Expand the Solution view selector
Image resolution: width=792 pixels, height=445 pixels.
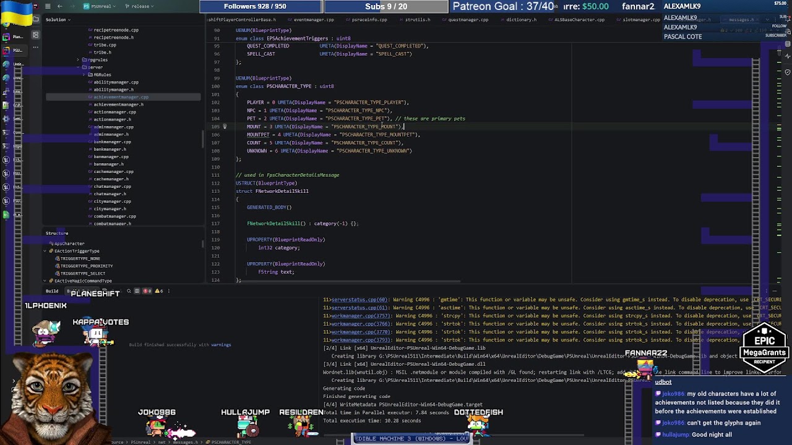coord(58,20)
